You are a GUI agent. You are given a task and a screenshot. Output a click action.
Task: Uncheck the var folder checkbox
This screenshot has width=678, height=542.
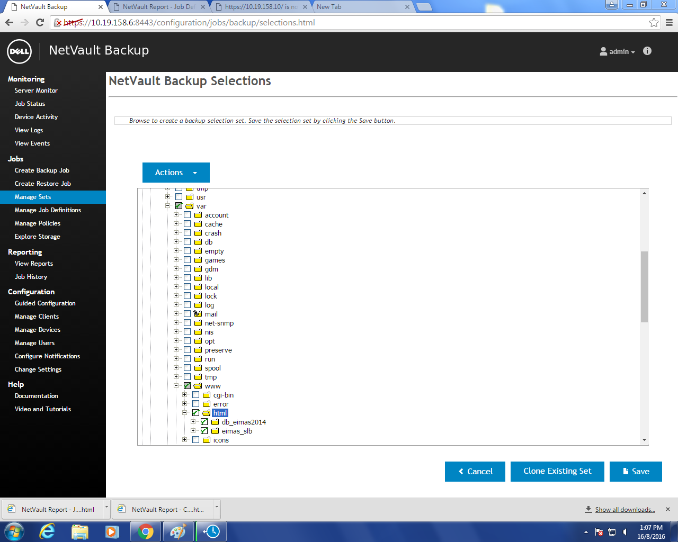(179, 206)
